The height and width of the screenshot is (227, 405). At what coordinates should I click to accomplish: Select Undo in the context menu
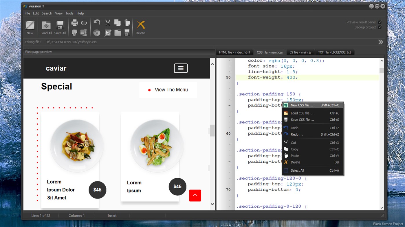point(313,128)
